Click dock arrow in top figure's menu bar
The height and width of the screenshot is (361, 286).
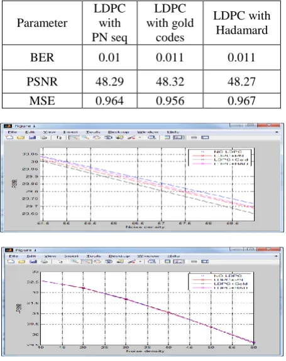(x=277, y=132)
